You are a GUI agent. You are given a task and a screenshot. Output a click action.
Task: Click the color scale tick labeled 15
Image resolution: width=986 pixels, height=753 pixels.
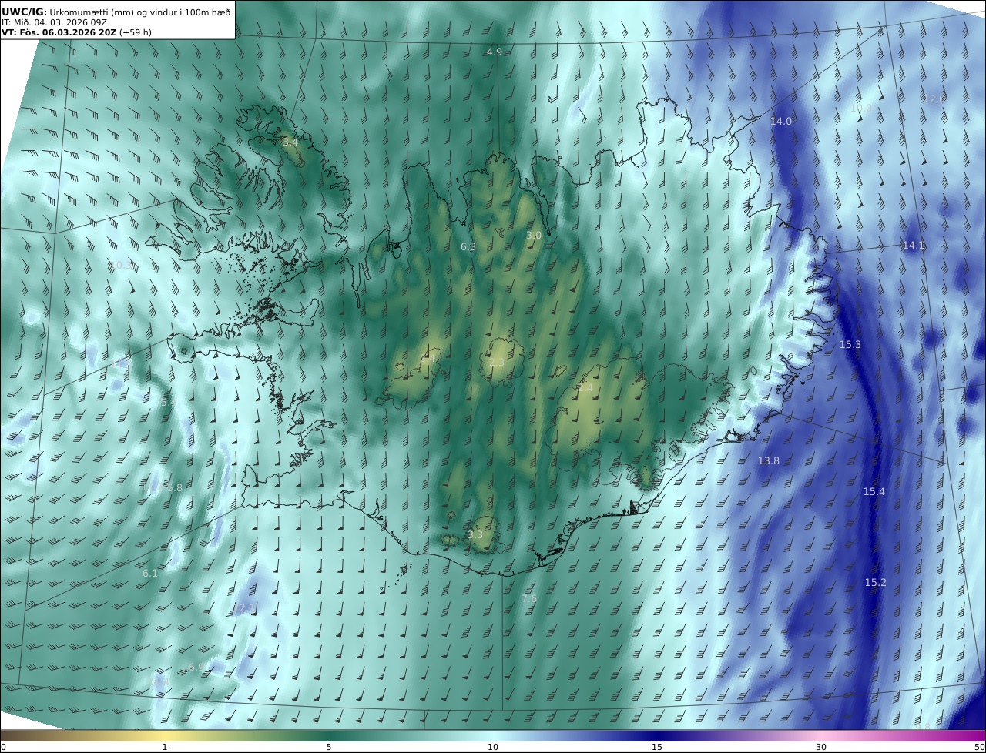point(657,747)
